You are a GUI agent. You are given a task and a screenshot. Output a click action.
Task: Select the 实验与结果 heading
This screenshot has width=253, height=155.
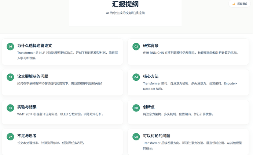[27, 107]
